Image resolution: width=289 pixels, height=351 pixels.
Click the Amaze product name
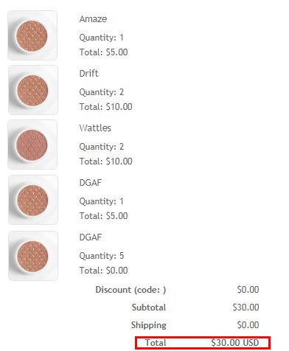point(93,19)
